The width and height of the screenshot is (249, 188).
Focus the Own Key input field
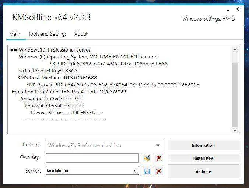tap(92, 158)
